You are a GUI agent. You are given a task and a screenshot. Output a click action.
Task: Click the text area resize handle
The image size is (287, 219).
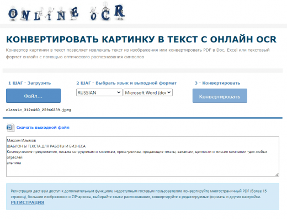[277, 174]
